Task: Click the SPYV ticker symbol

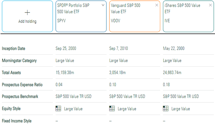Action: (x=61, y=21)
